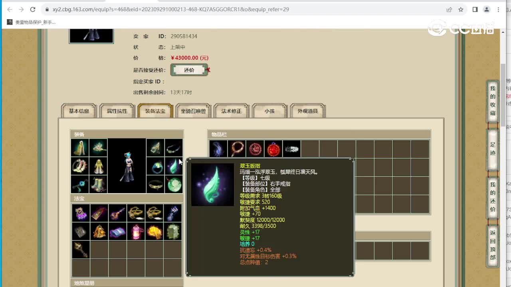511x287 pixels.
Task: Open the browser profile avatar
Action: tap(487, 9)
